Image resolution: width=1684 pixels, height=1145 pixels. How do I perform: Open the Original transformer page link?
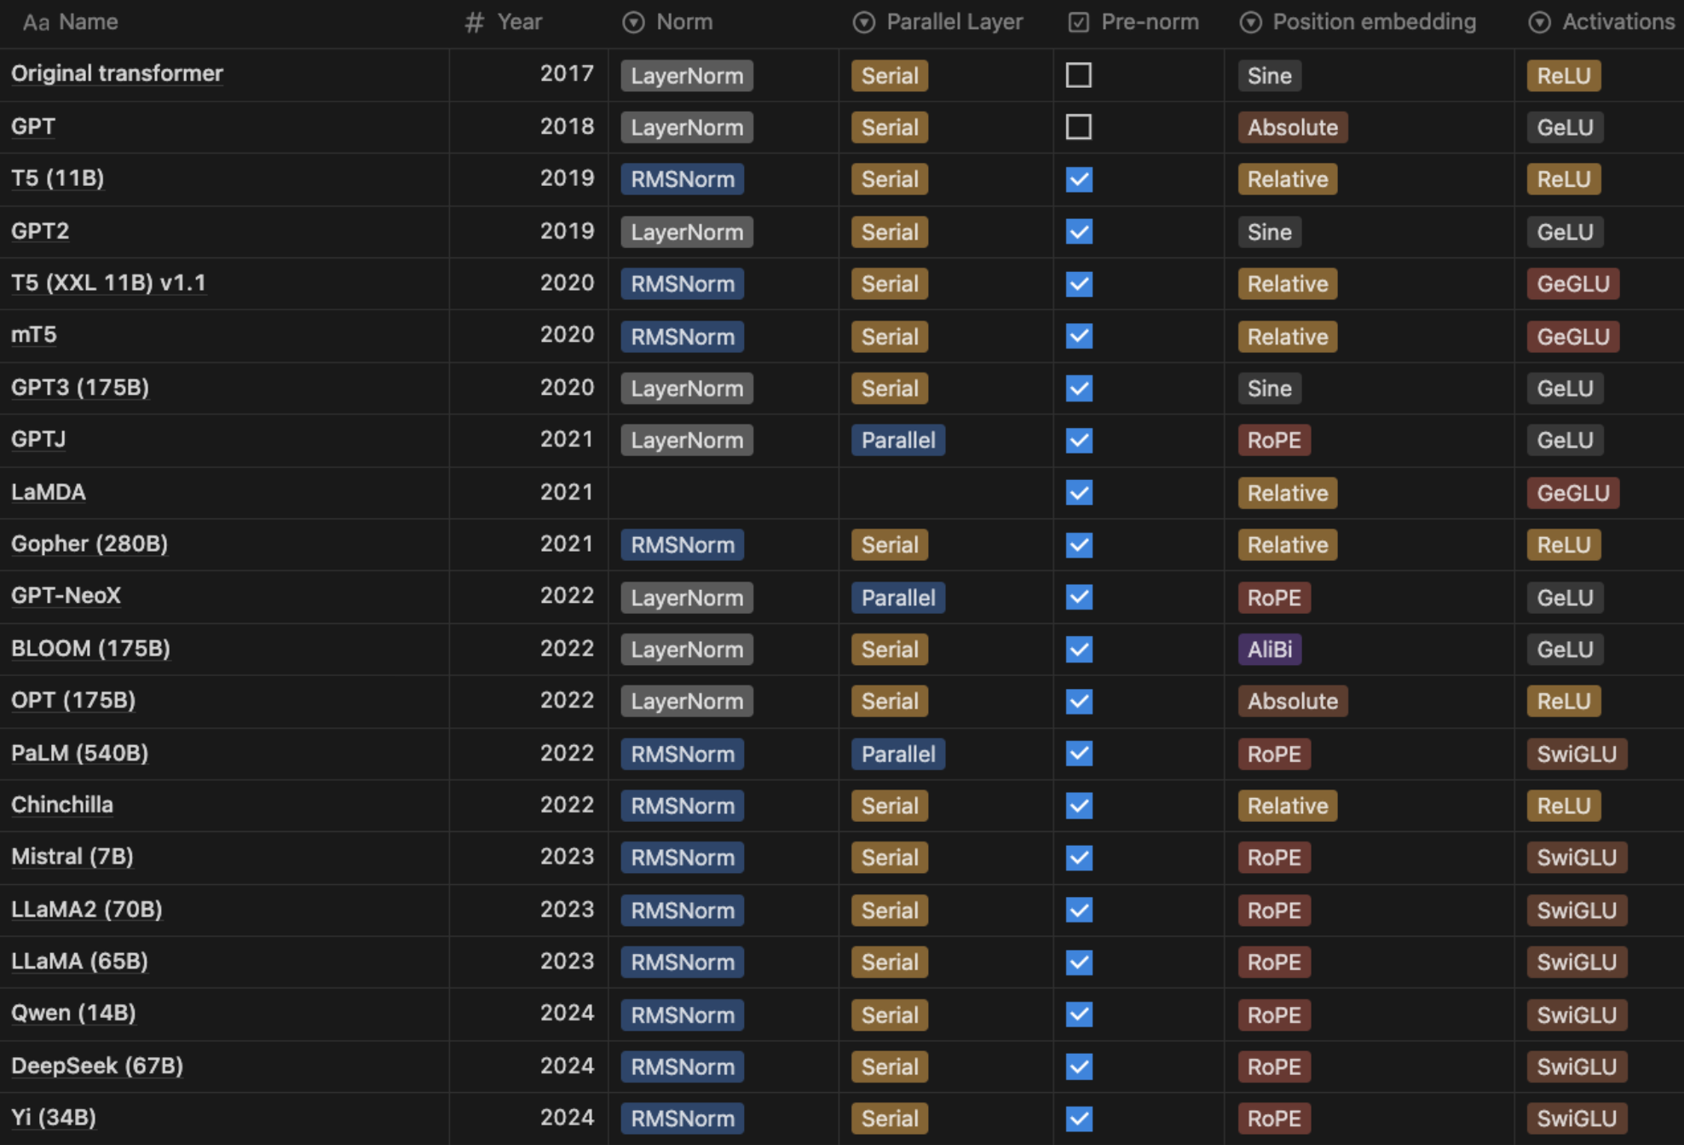[x=117, y=74]
